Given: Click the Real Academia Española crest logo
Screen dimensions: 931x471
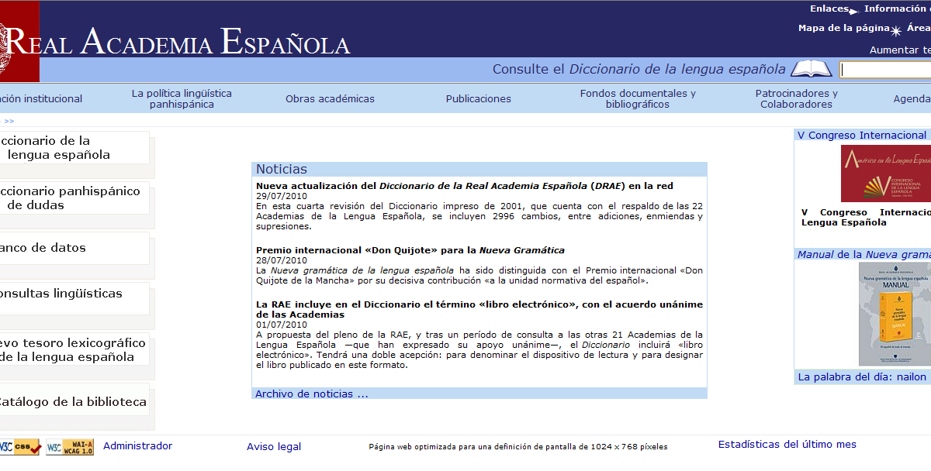Looking at the screenshot, I should [x=19, y=41].
